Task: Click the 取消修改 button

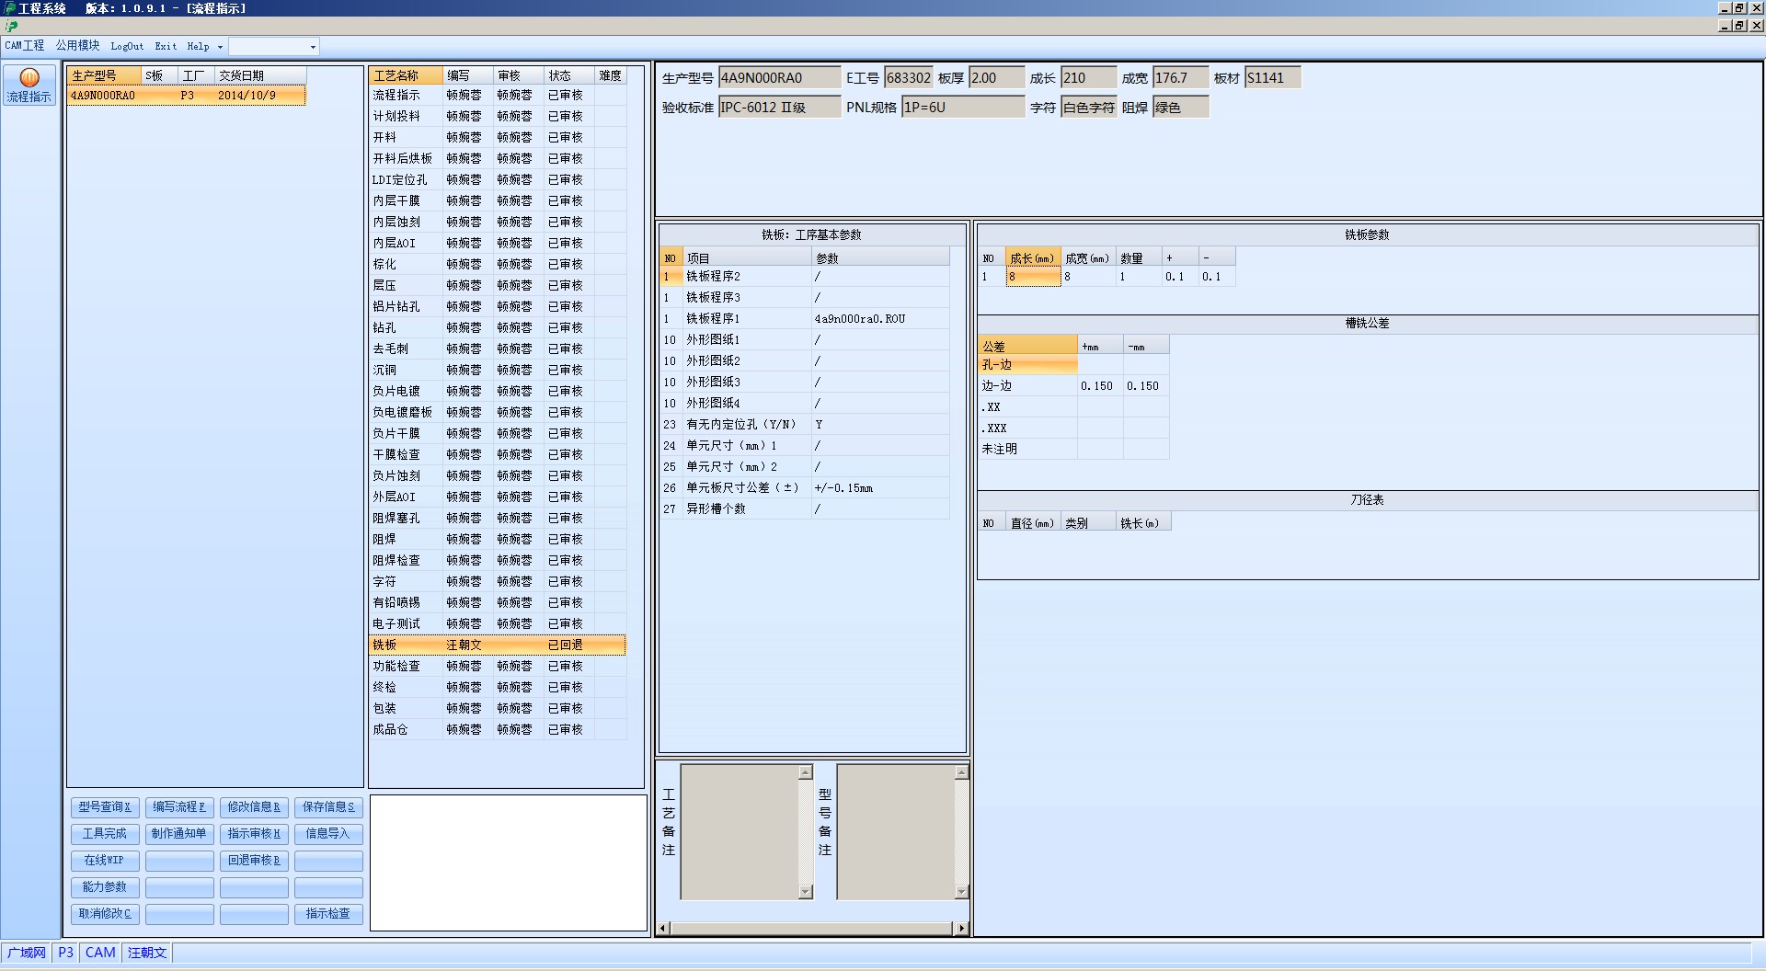Action: [105, 914]
